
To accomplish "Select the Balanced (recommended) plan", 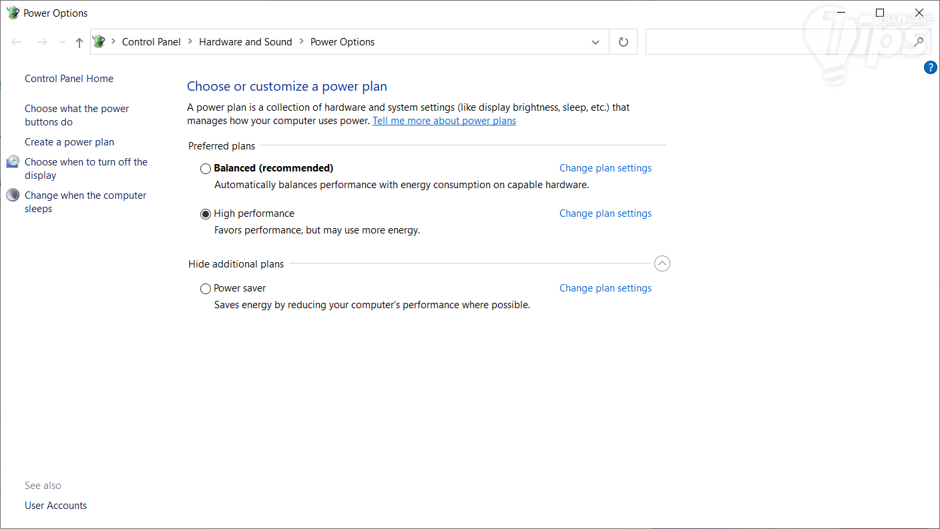I will [x=206, y=169].
